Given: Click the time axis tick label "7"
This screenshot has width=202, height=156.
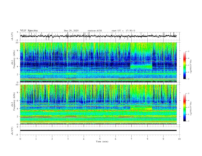Looking at the screenshot, I should coord(132,139).
